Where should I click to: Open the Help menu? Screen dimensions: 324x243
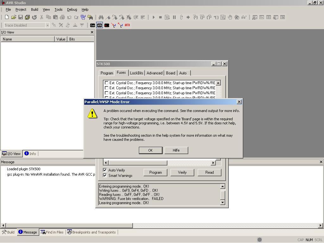[85, 9]
